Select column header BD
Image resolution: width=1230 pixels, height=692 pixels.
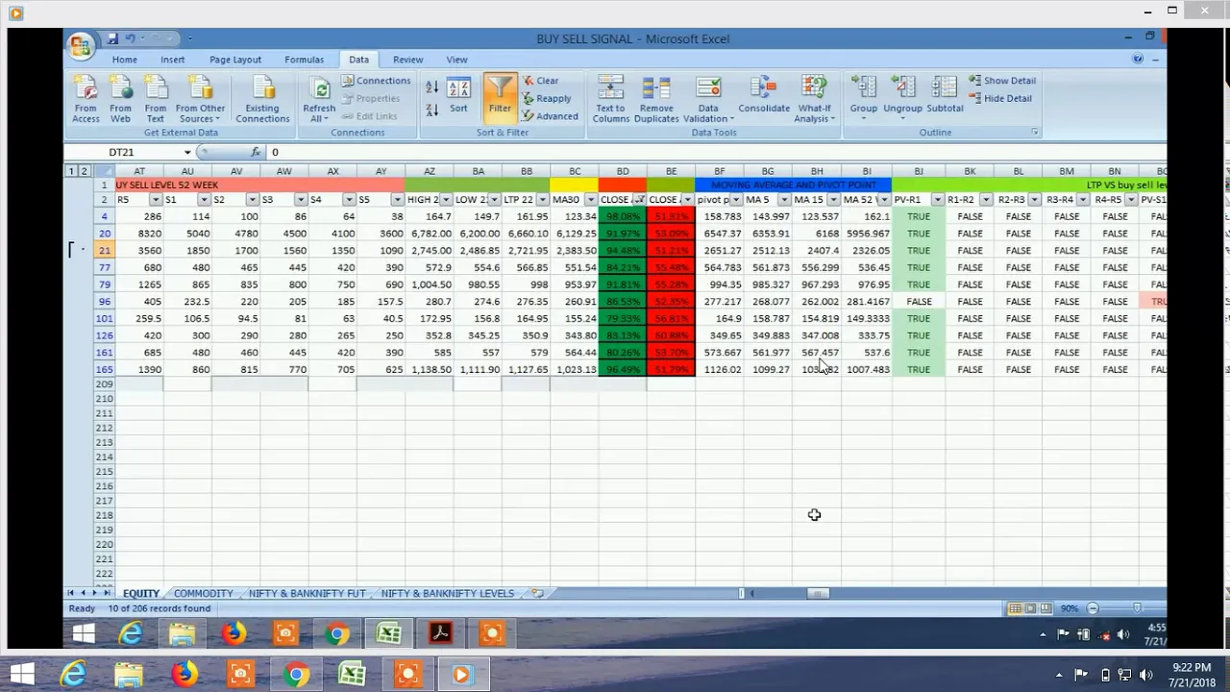[623, 171]
